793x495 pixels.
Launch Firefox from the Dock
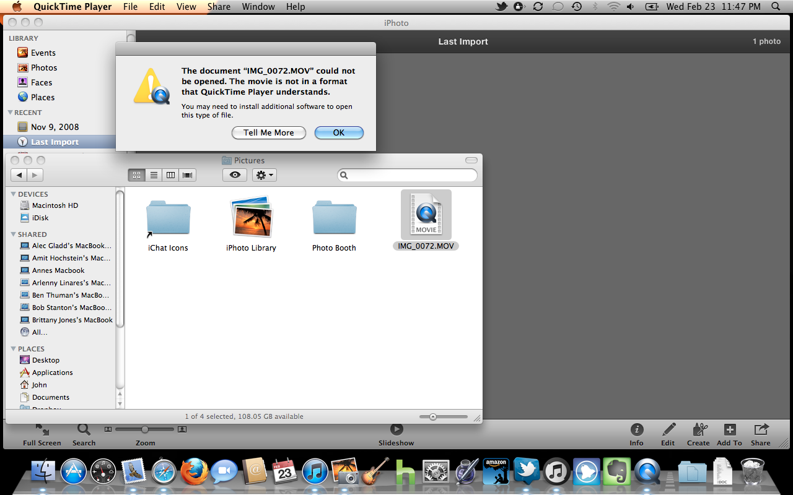point(194,472)
